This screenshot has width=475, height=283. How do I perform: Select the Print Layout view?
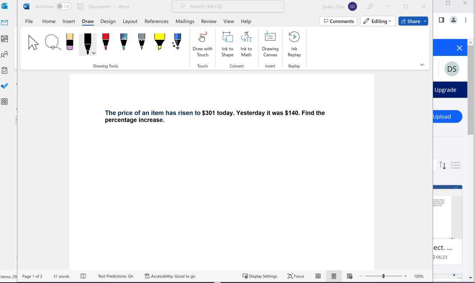(334, 276)
